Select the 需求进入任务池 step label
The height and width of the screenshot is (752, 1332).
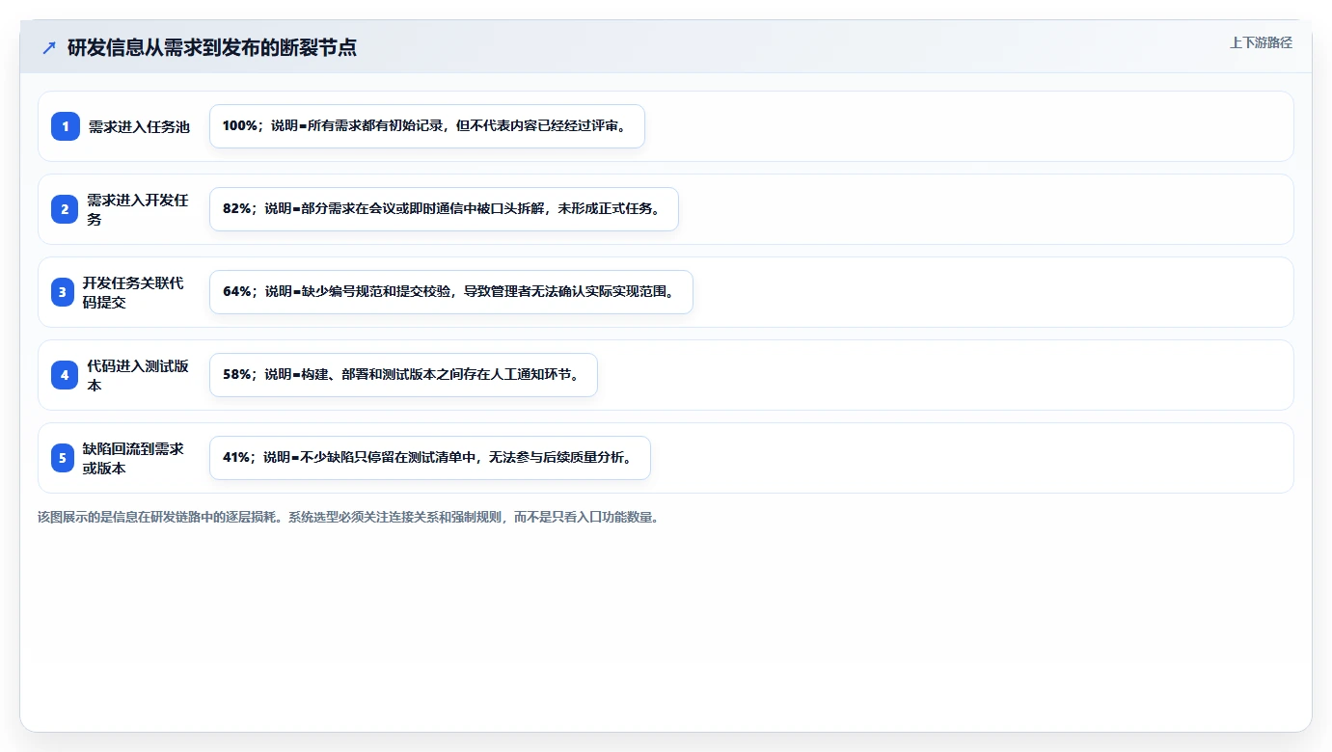[x=139, y=126]
